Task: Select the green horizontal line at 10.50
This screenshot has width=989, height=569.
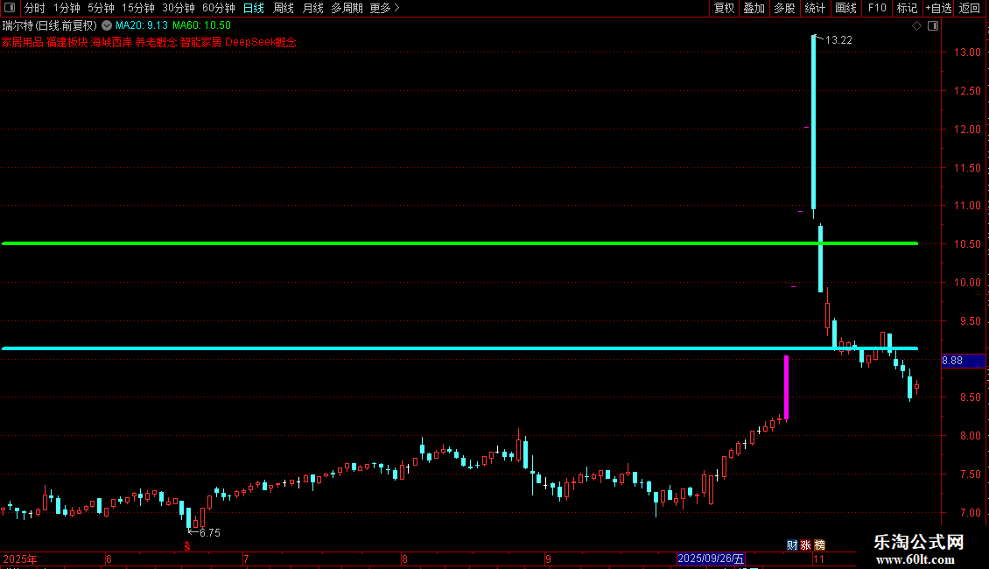Action: pyautogui.click(x=459, y=242)
